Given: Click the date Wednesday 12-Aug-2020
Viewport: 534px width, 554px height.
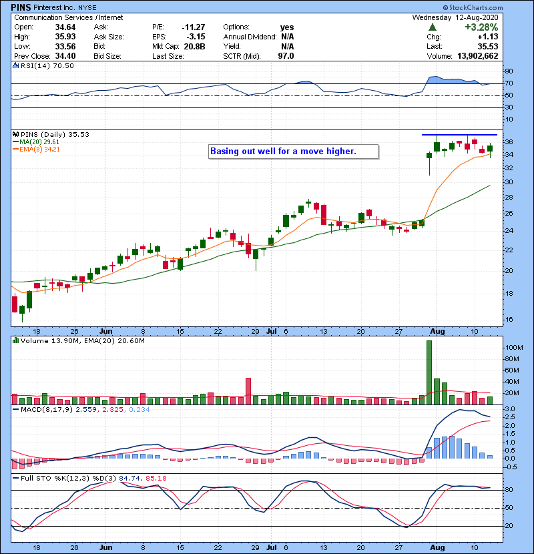Looking at the screenshot, I should coord(455,17).
